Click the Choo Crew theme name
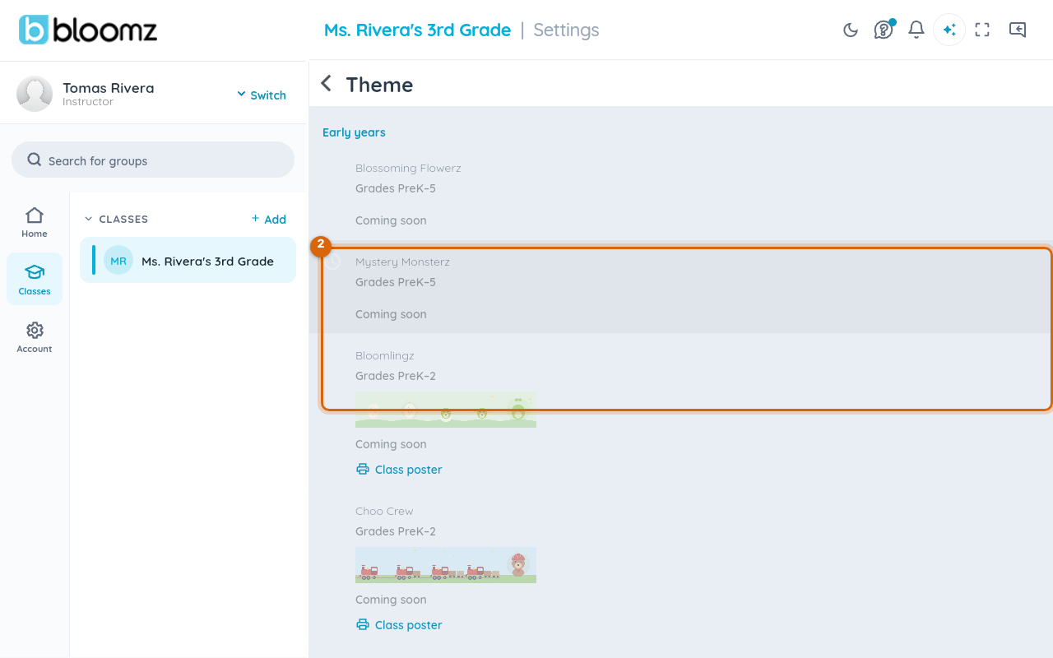Image resolution: width=1053 pixels, height=658 pixels. coord(384,511)
